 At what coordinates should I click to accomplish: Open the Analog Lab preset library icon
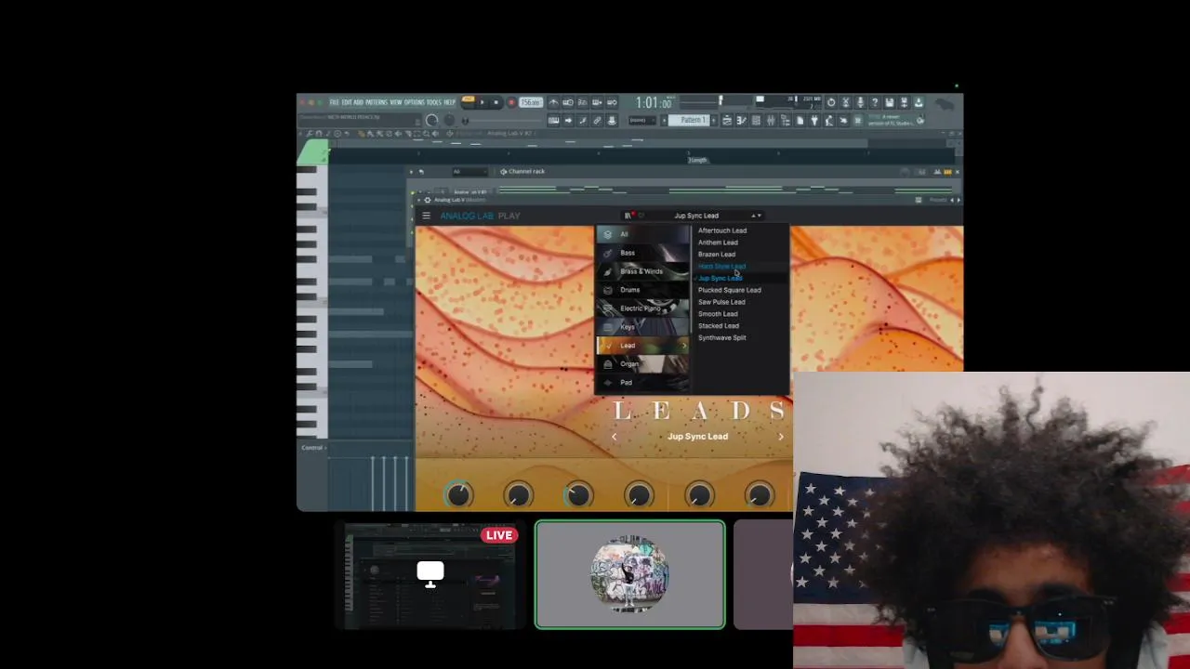click(628, 216)
